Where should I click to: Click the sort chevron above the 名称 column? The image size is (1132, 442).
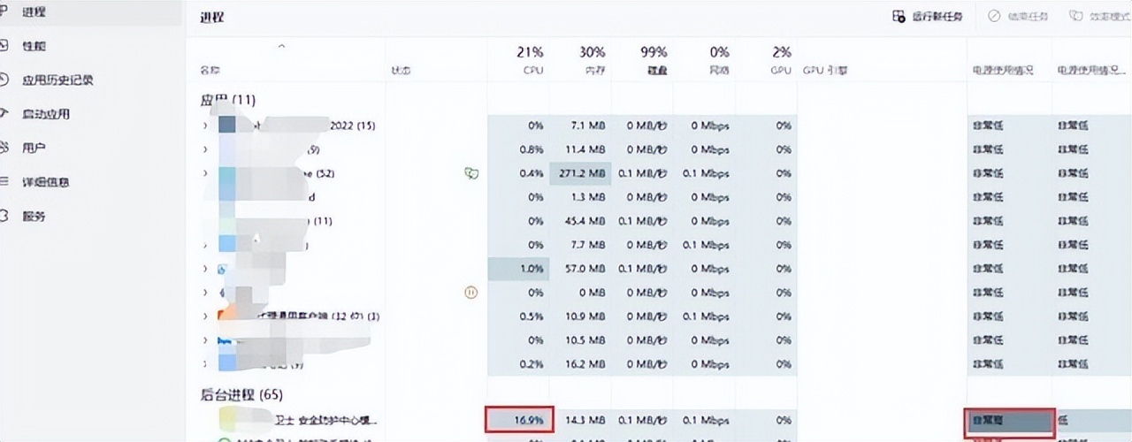coord(281,46)
